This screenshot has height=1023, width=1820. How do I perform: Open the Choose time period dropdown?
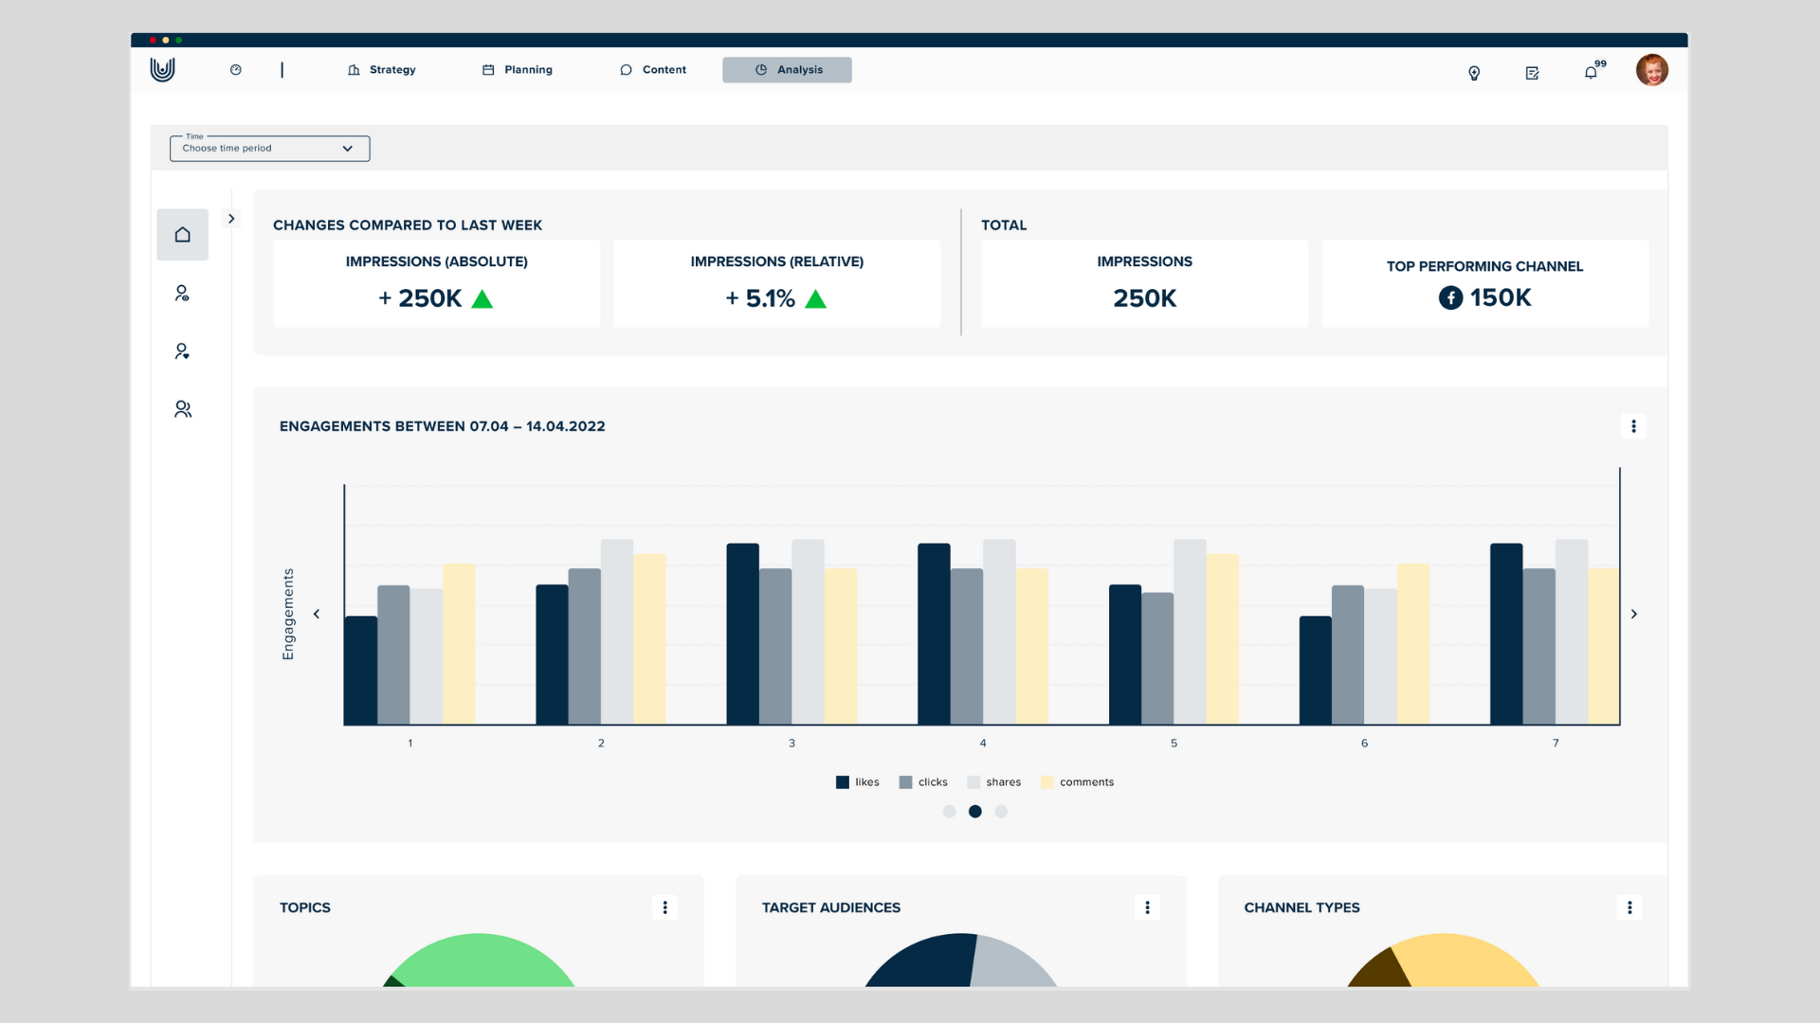pos(269,149)
